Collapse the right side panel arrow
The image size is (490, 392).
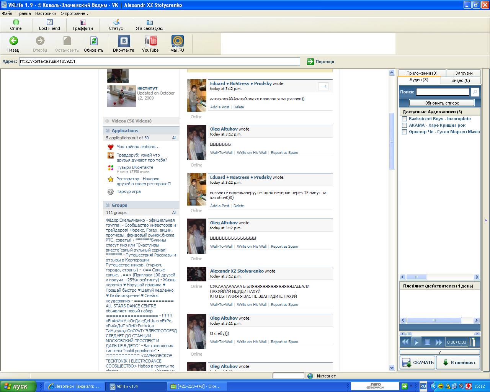(x=486, y=220)
